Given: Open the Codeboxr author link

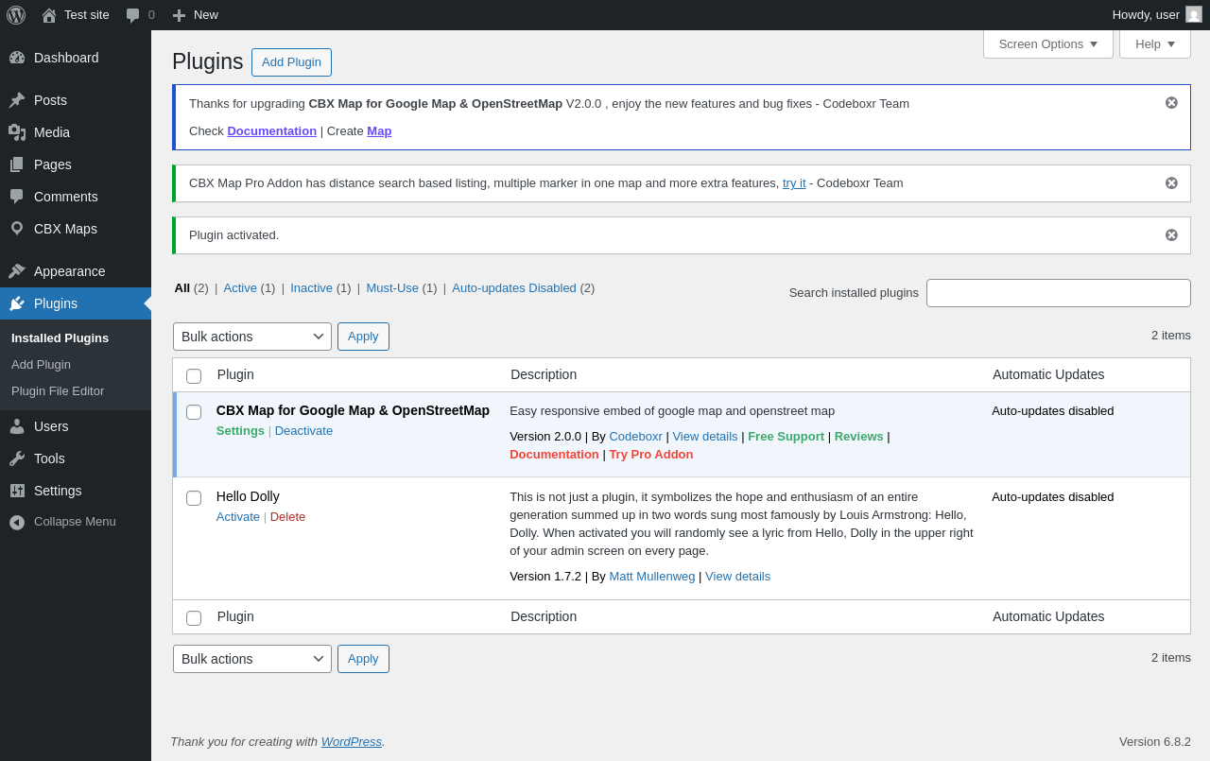Looking at the screenshot, I should coord(635,437).
